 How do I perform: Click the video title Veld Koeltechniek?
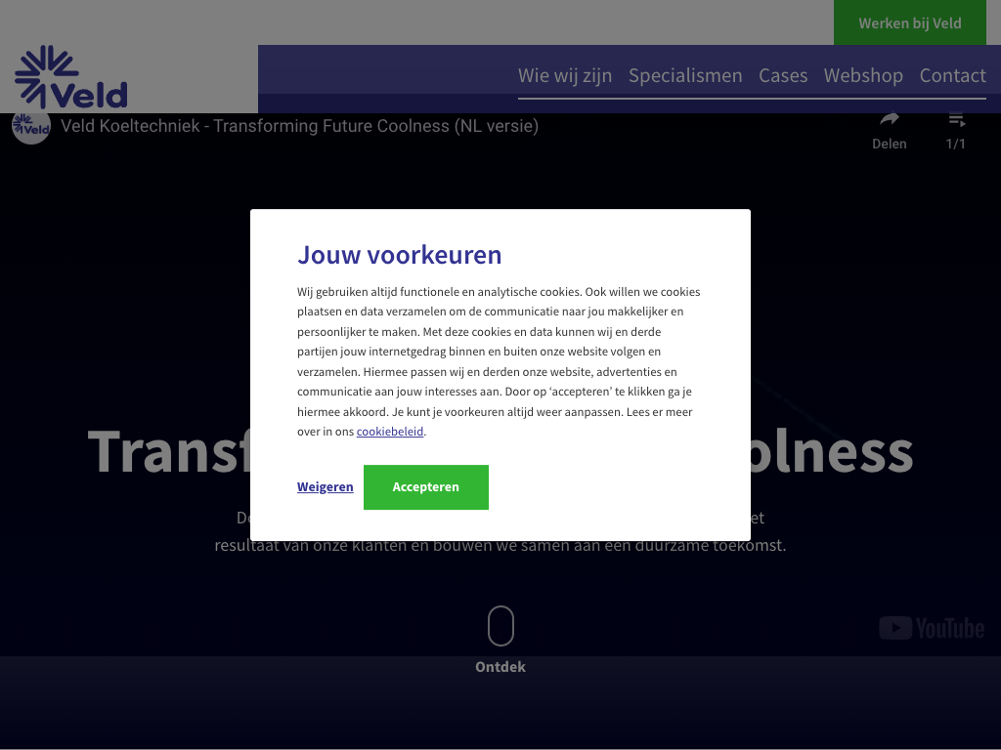tap(299, 126)
